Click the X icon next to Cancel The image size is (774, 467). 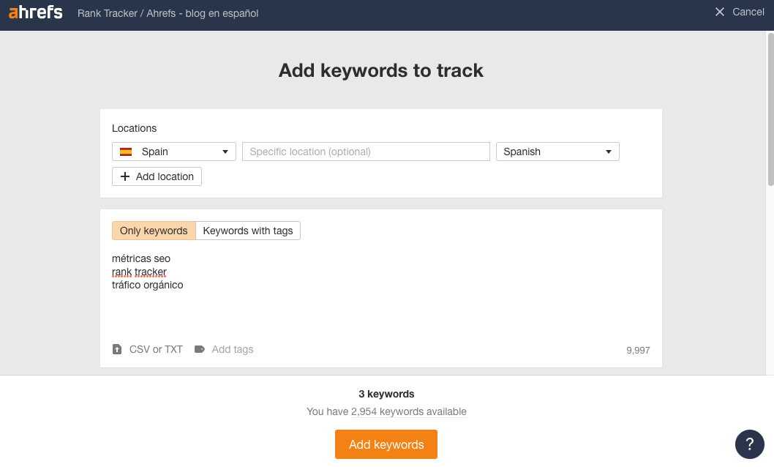pyautogui.click(x=721, y=12)
